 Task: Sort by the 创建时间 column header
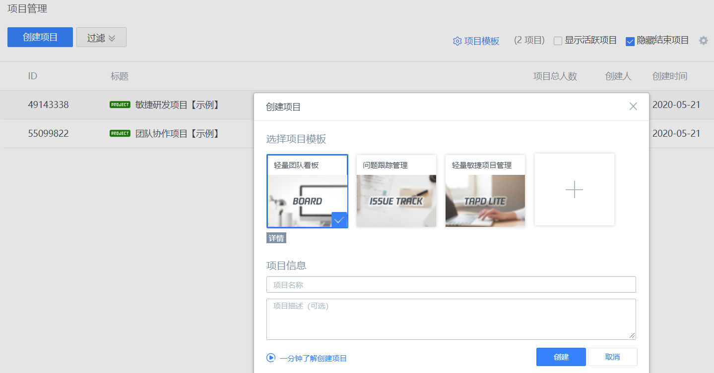pos(669,76)
